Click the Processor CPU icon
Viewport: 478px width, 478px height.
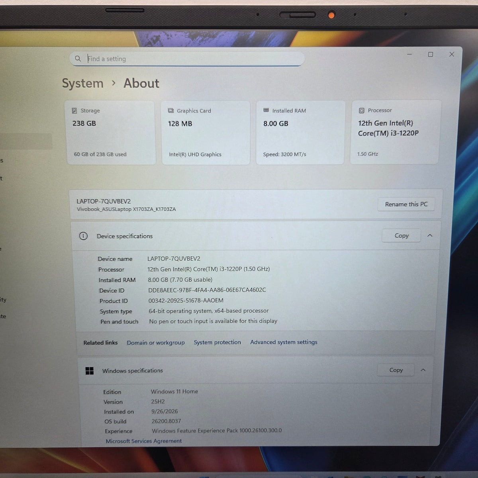[x=361, y=110]
